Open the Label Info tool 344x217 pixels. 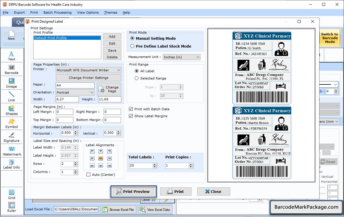tap(11, 164)
